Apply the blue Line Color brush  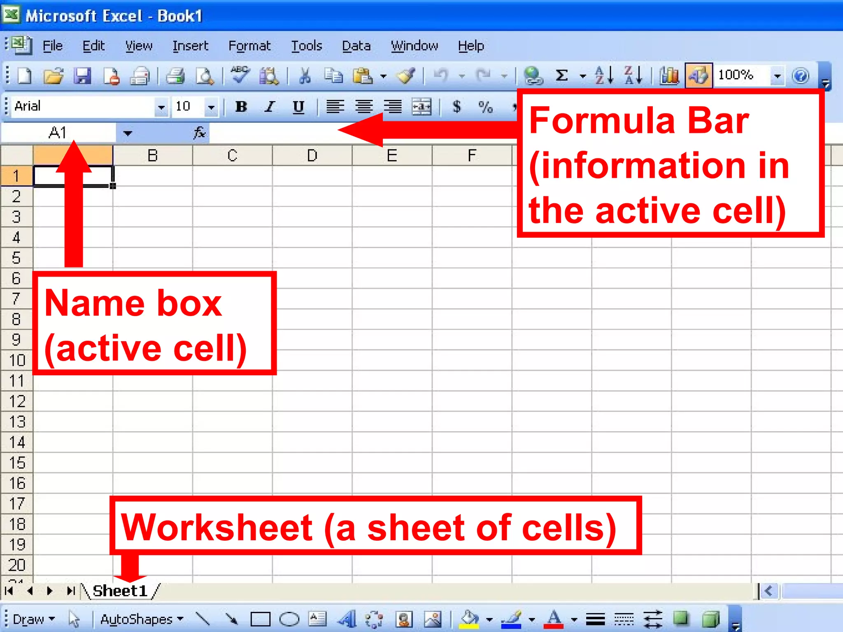tap(511, 619)
